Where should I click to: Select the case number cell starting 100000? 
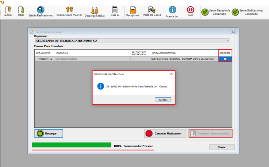45,59
